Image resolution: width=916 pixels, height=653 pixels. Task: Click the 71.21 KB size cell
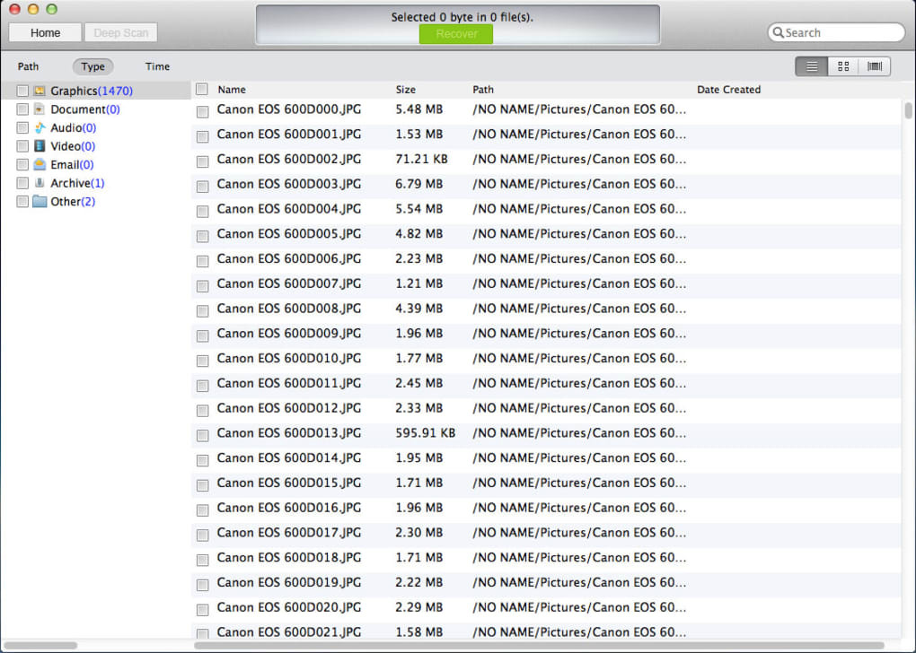pyautogui.click(x=421, y=160)
